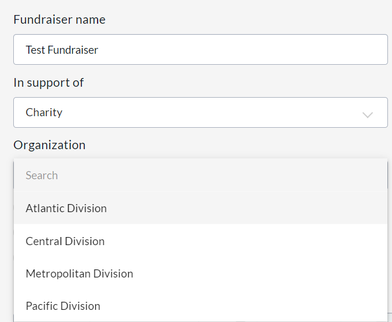Click the chevron arrow in Charity dropdown

(x=367, y=114)
